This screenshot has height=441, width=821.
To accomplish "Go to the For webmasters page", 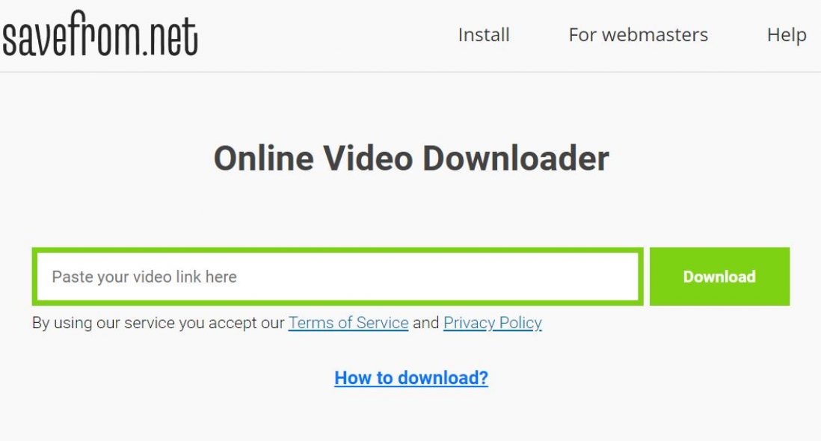I will coord(639,35).
